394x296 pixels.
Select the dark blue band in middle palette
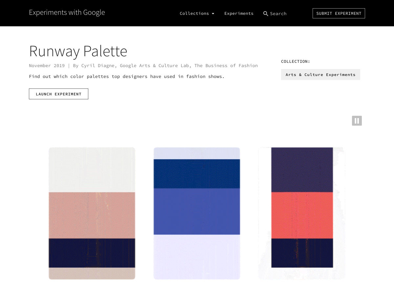[197, 174]
